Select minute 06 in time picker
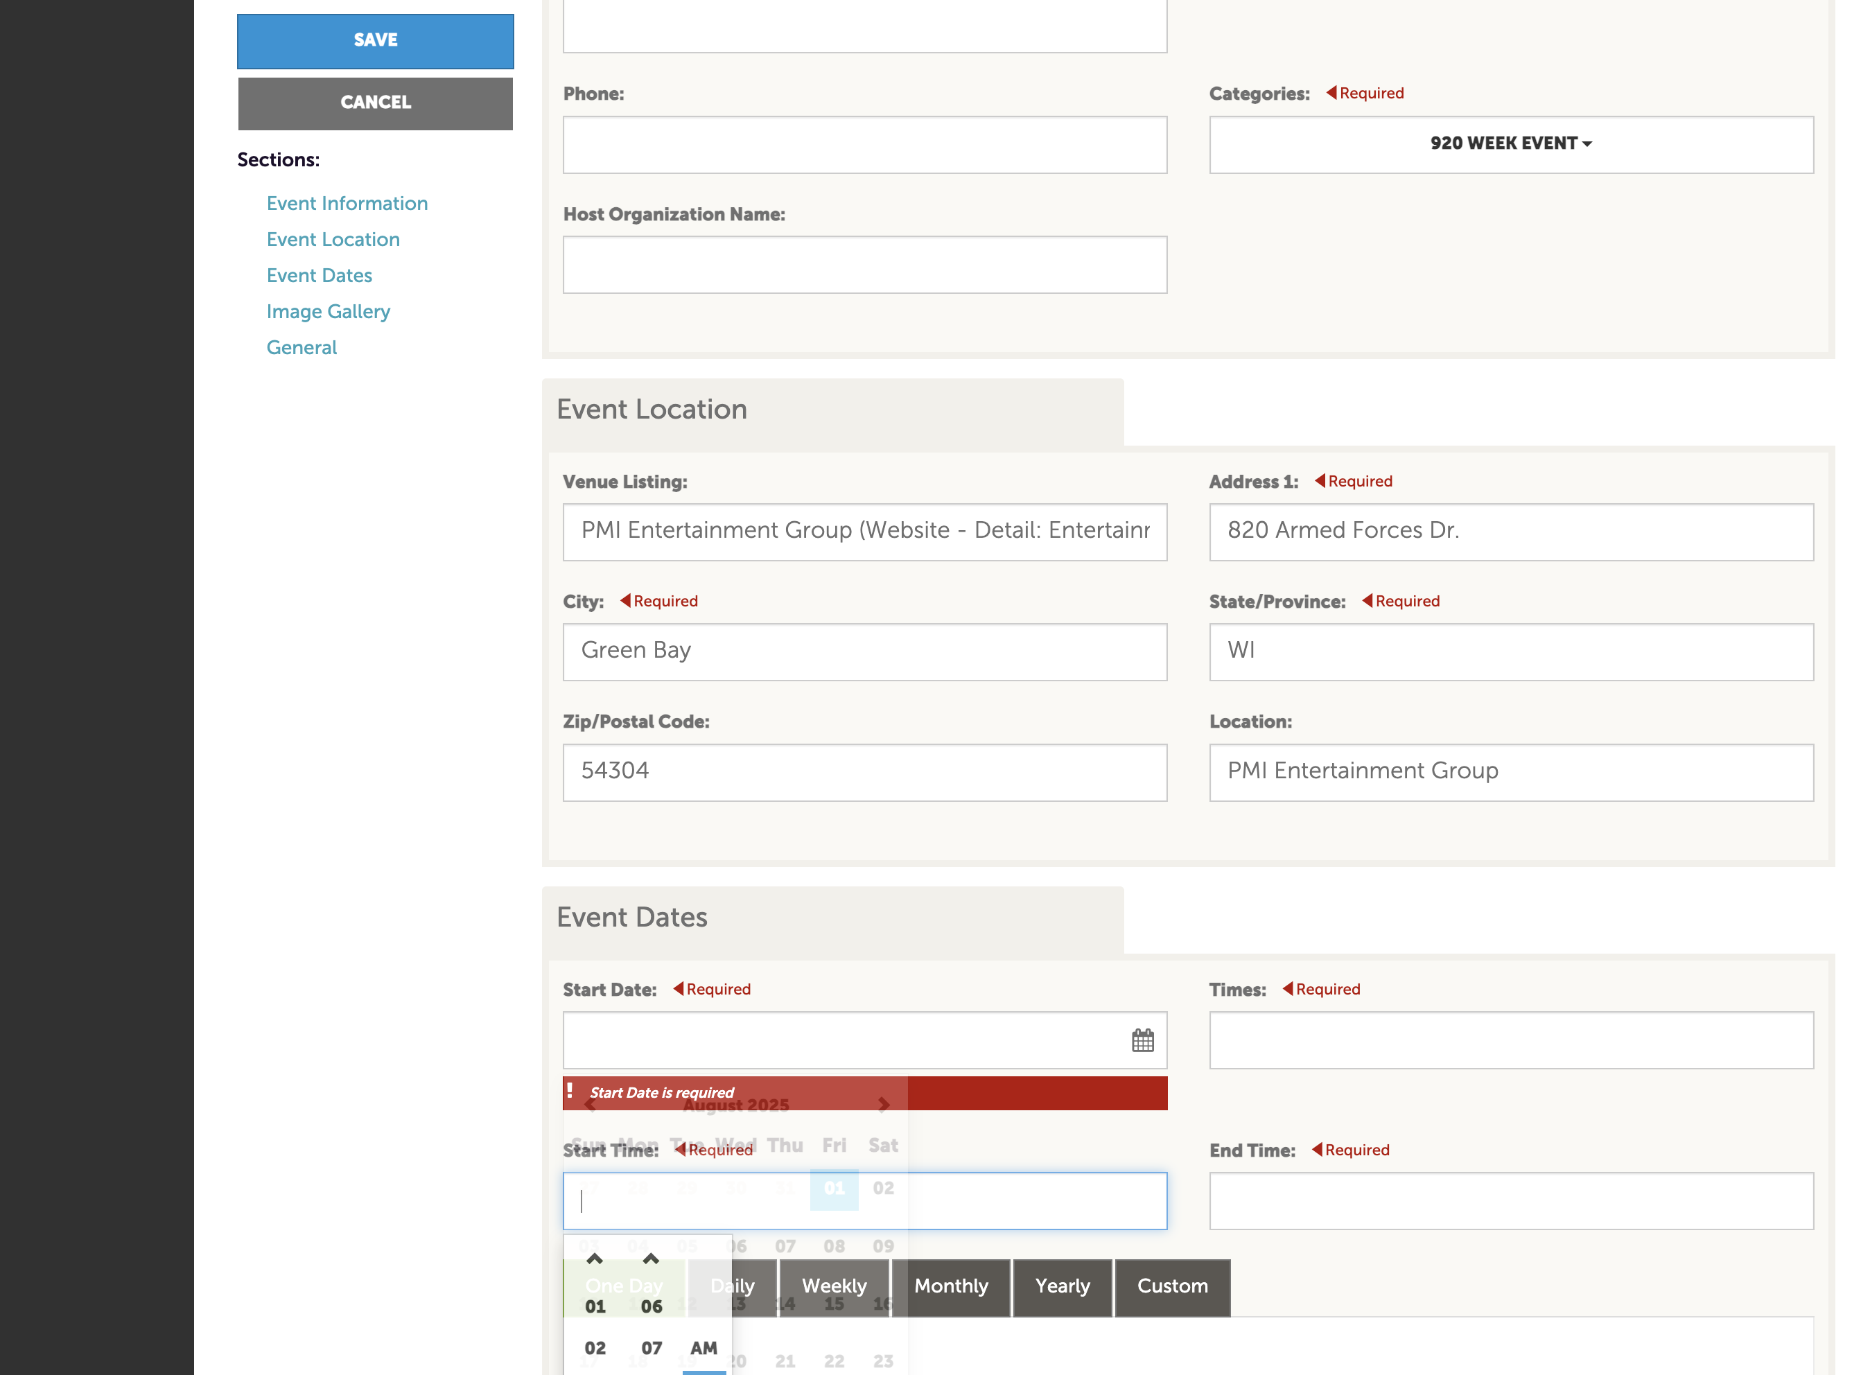Image resolution: width=1870 pixels, height=1375 pixels. click(651, 1306)
